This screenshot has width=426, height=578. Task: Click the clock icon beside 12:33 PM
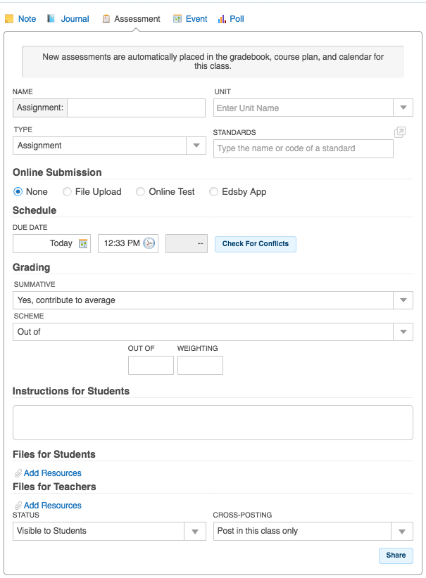[x=149, y=243]
